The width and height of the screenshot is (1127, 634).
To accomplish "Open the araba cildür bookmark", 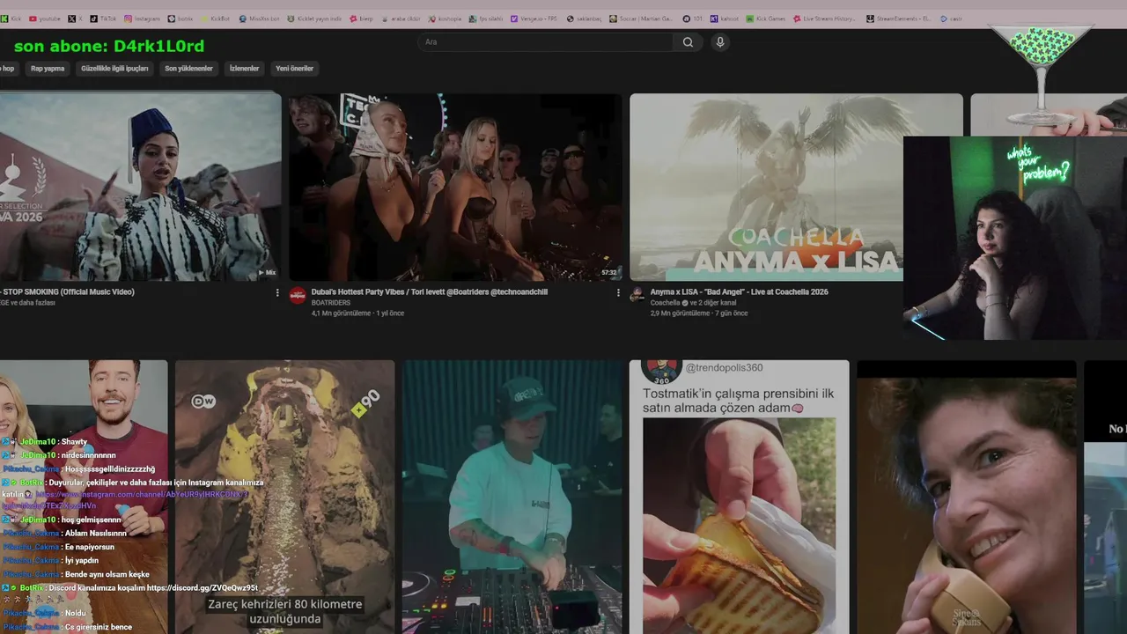I will [x=401, y=18].
